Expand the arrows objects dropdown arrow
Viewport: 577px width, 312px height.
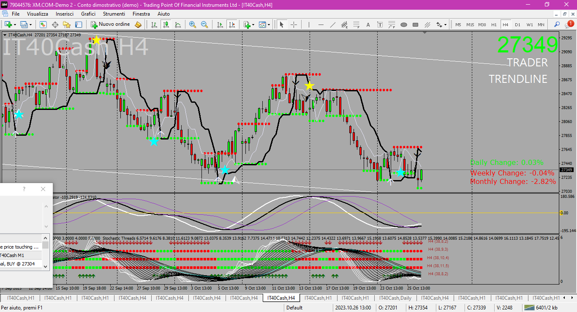pyautogui.click(x=445, y=25)
